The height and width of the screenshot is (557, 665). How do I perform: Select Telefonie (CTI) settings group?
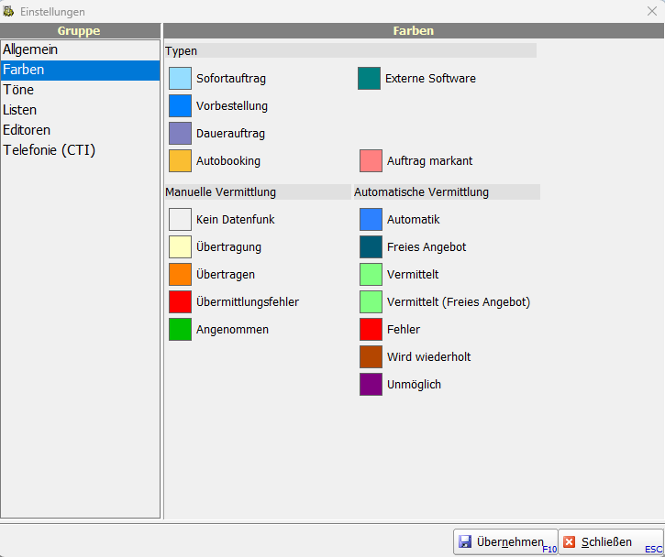coord(49,150)
